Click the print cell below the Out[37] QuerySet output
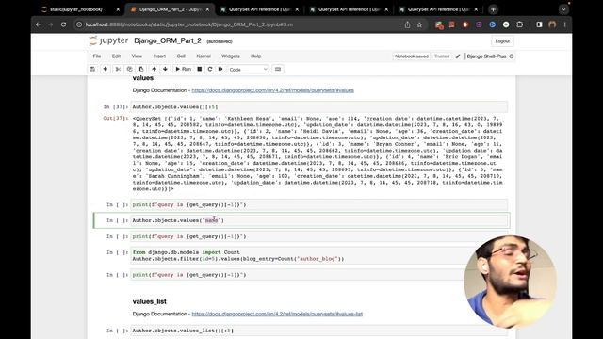 318,205
